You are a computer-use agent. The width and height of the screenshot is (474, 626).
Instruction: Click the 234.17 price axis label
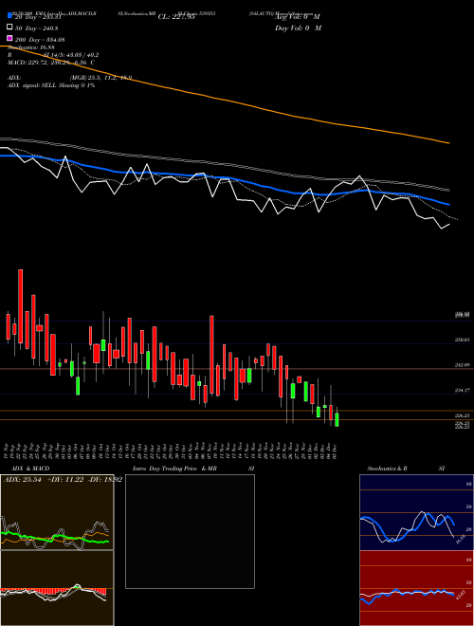pyautogui.click(x=463, y=390)
